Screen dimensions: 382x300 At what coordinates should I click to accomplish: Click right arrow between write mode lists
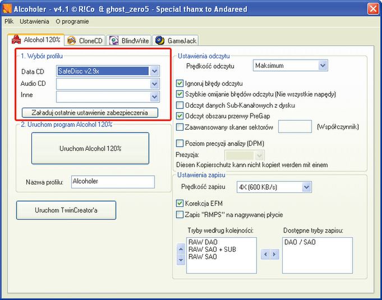coord(274,255)
